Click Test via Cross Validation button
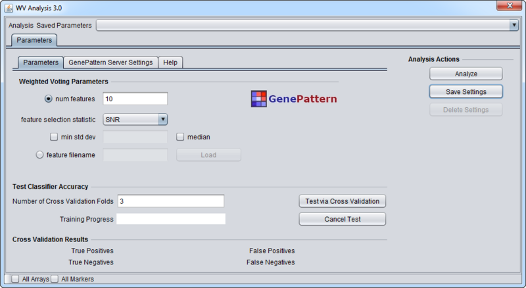526x288 pixels. coord(342,201)
